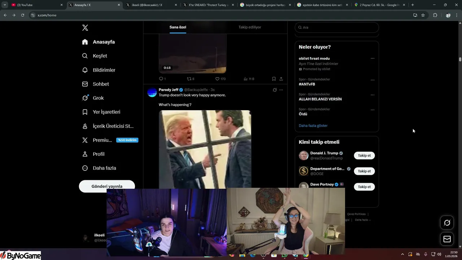The width and height of the screenshot is (462, 260).
Task: Go back in browser history
Action: point(5,15)
